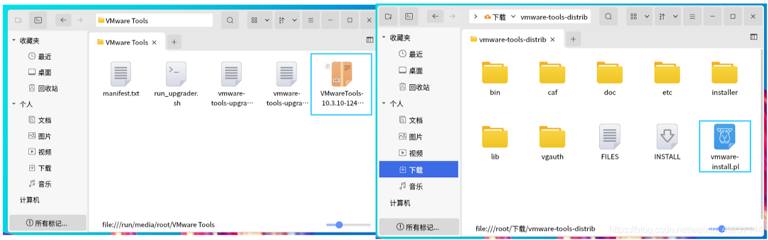768x240 pixels.
Task: Open hamburger menu in left window
Action: 310,20
